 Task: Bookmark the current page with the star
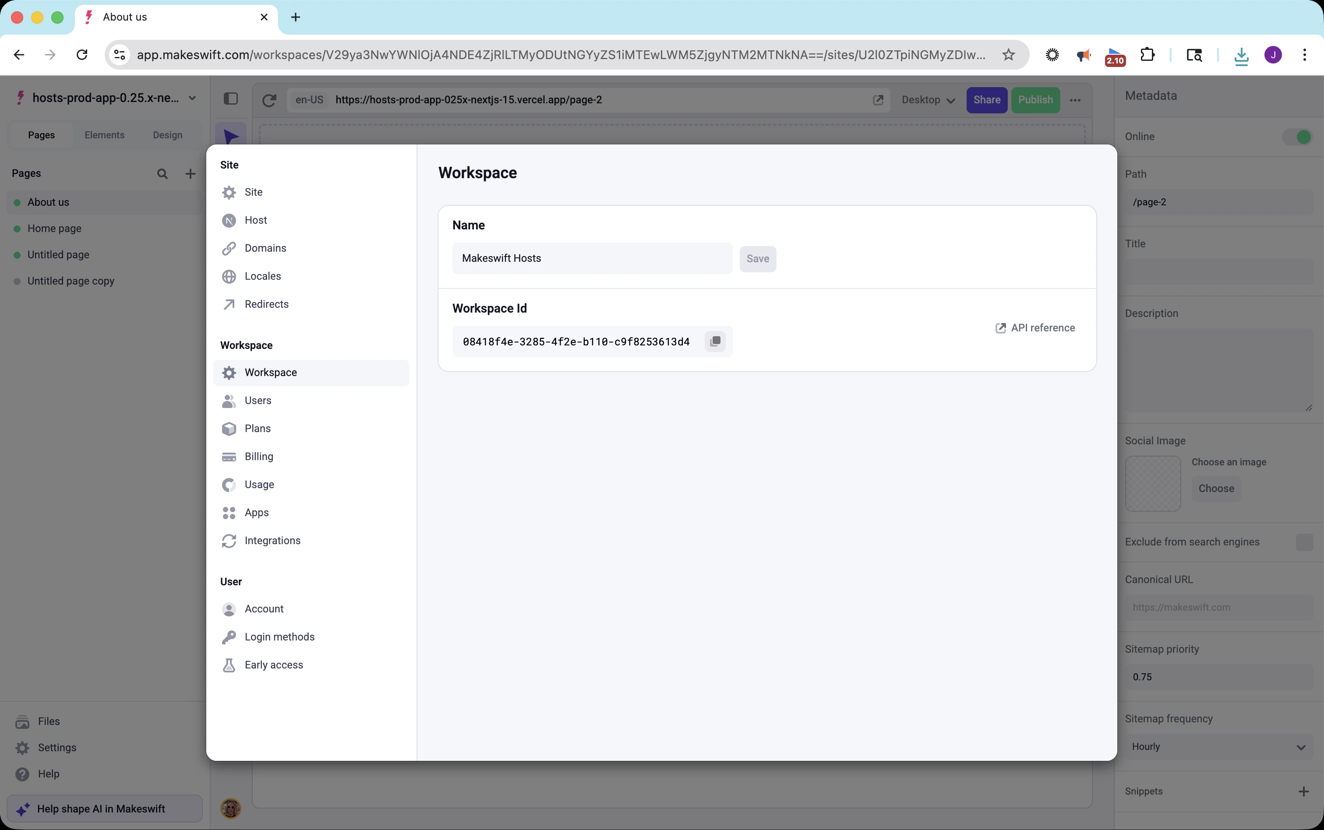[x=1009, y=54]
